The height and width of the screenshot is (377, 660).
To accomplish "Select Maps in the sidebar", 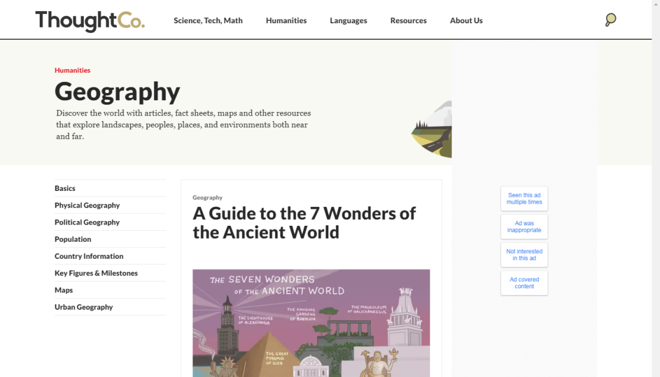I will click(110, 289).
